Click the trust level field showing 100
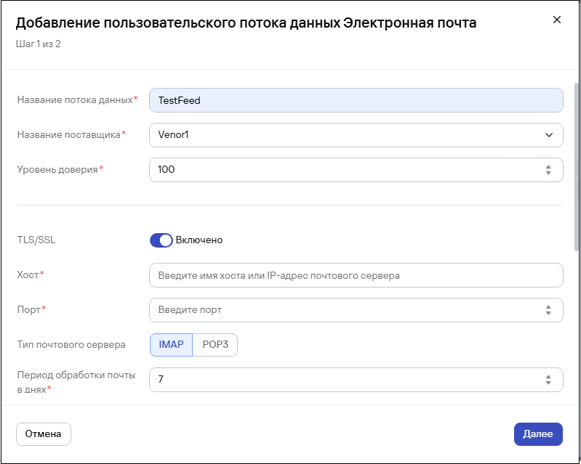581x464 pixels. pos(356,170)
